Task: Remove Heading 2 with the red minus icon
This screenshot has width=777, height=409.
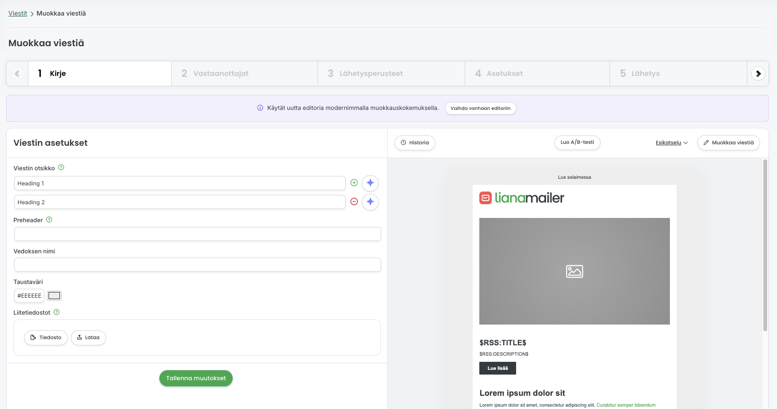Action: point(354,202)
